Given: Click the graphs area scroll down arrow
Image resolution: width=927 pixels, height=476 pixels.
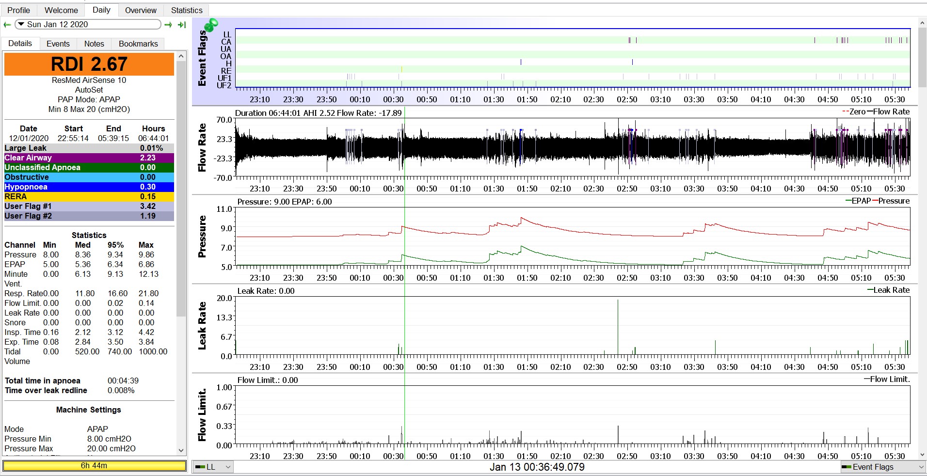Looking at the screenshot, I should (922, 455).
